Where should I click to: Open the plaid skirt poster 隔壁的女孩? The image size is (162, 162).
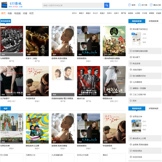point(114,81)
